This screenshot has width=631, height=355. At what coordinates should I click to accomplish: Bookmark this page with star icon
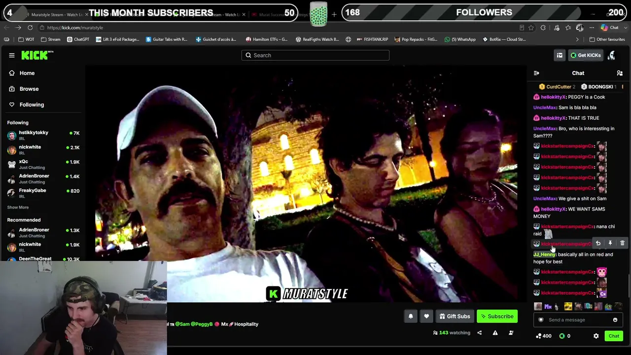(531, 28)
